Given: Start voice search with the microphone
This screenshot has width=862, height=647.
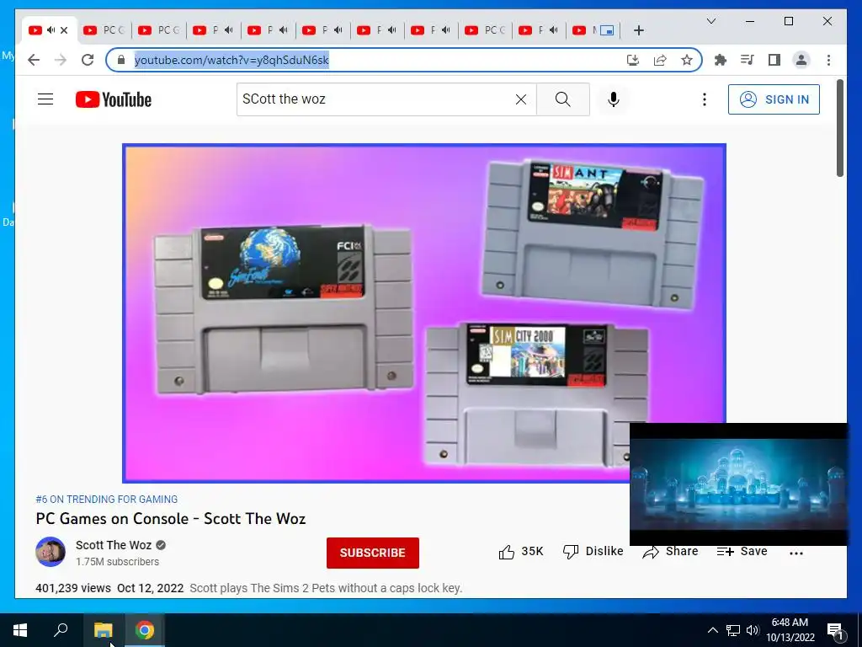Looking at the screenshot, I should (x=614, y=99).
